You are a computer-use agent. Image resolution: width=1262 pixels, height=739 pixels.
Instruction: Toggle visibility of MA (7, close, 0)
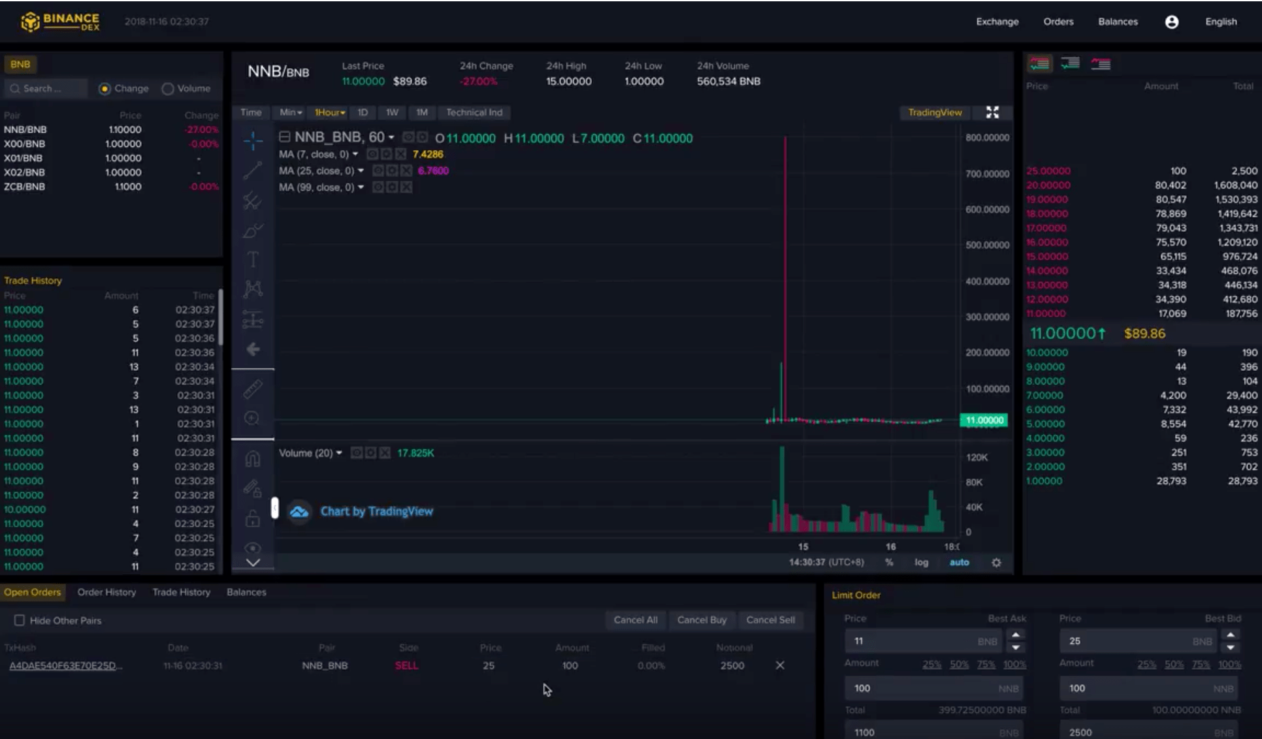(372, 154)
